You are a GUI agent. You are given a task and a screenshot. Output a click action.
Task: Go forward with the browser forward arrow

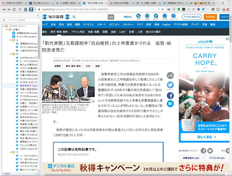point(9,9)
